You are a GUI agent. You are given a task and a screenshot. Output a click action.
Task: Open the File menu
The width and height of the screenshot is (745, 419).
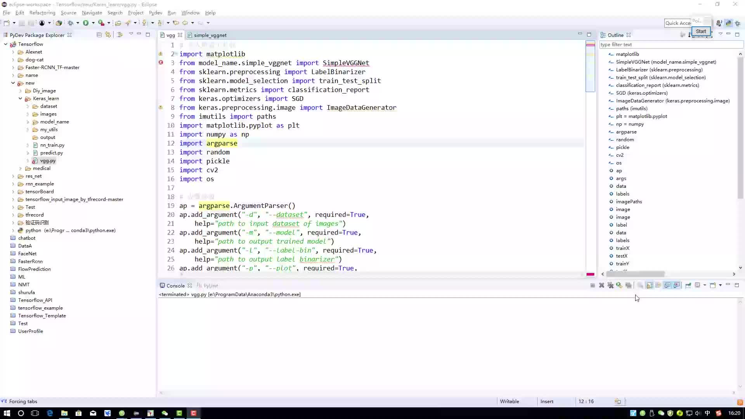6,13
